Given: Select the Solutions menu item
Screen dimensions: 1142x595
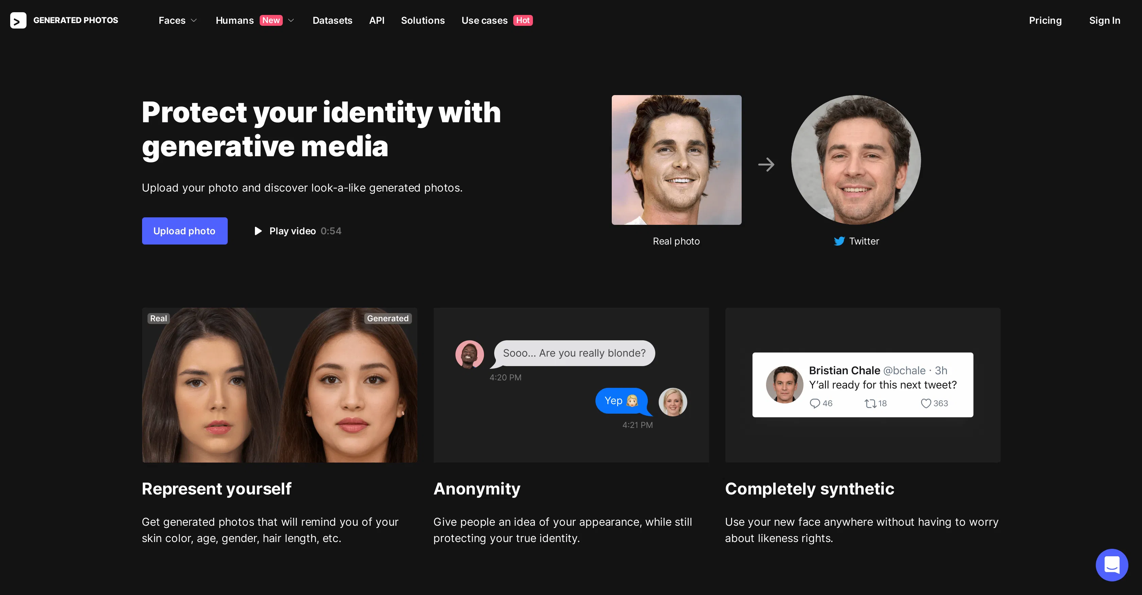Looking at the screenshot, I should tap(423, 20).
